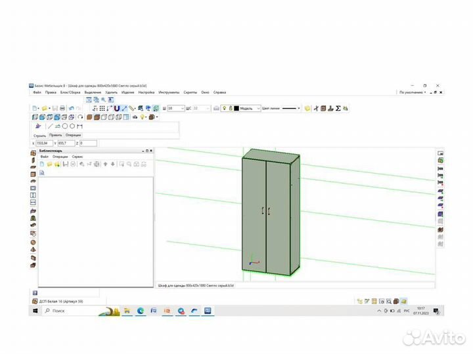The height and width of the screenshot is (354, 473).
Task: Switch to the Операции tab
Action: [73, 135]
